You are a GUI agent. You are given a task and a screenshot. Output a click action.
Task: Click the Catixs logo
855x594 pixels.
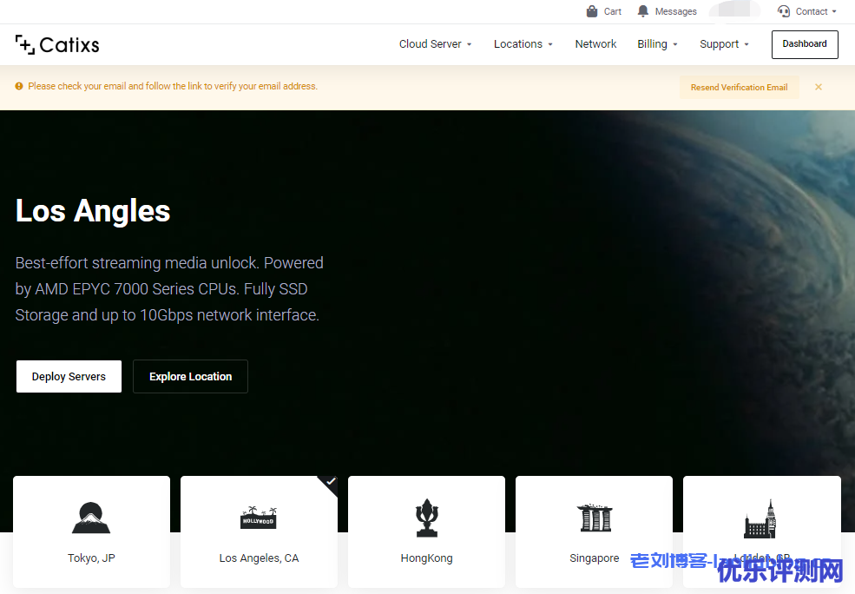tap(57, 45)
